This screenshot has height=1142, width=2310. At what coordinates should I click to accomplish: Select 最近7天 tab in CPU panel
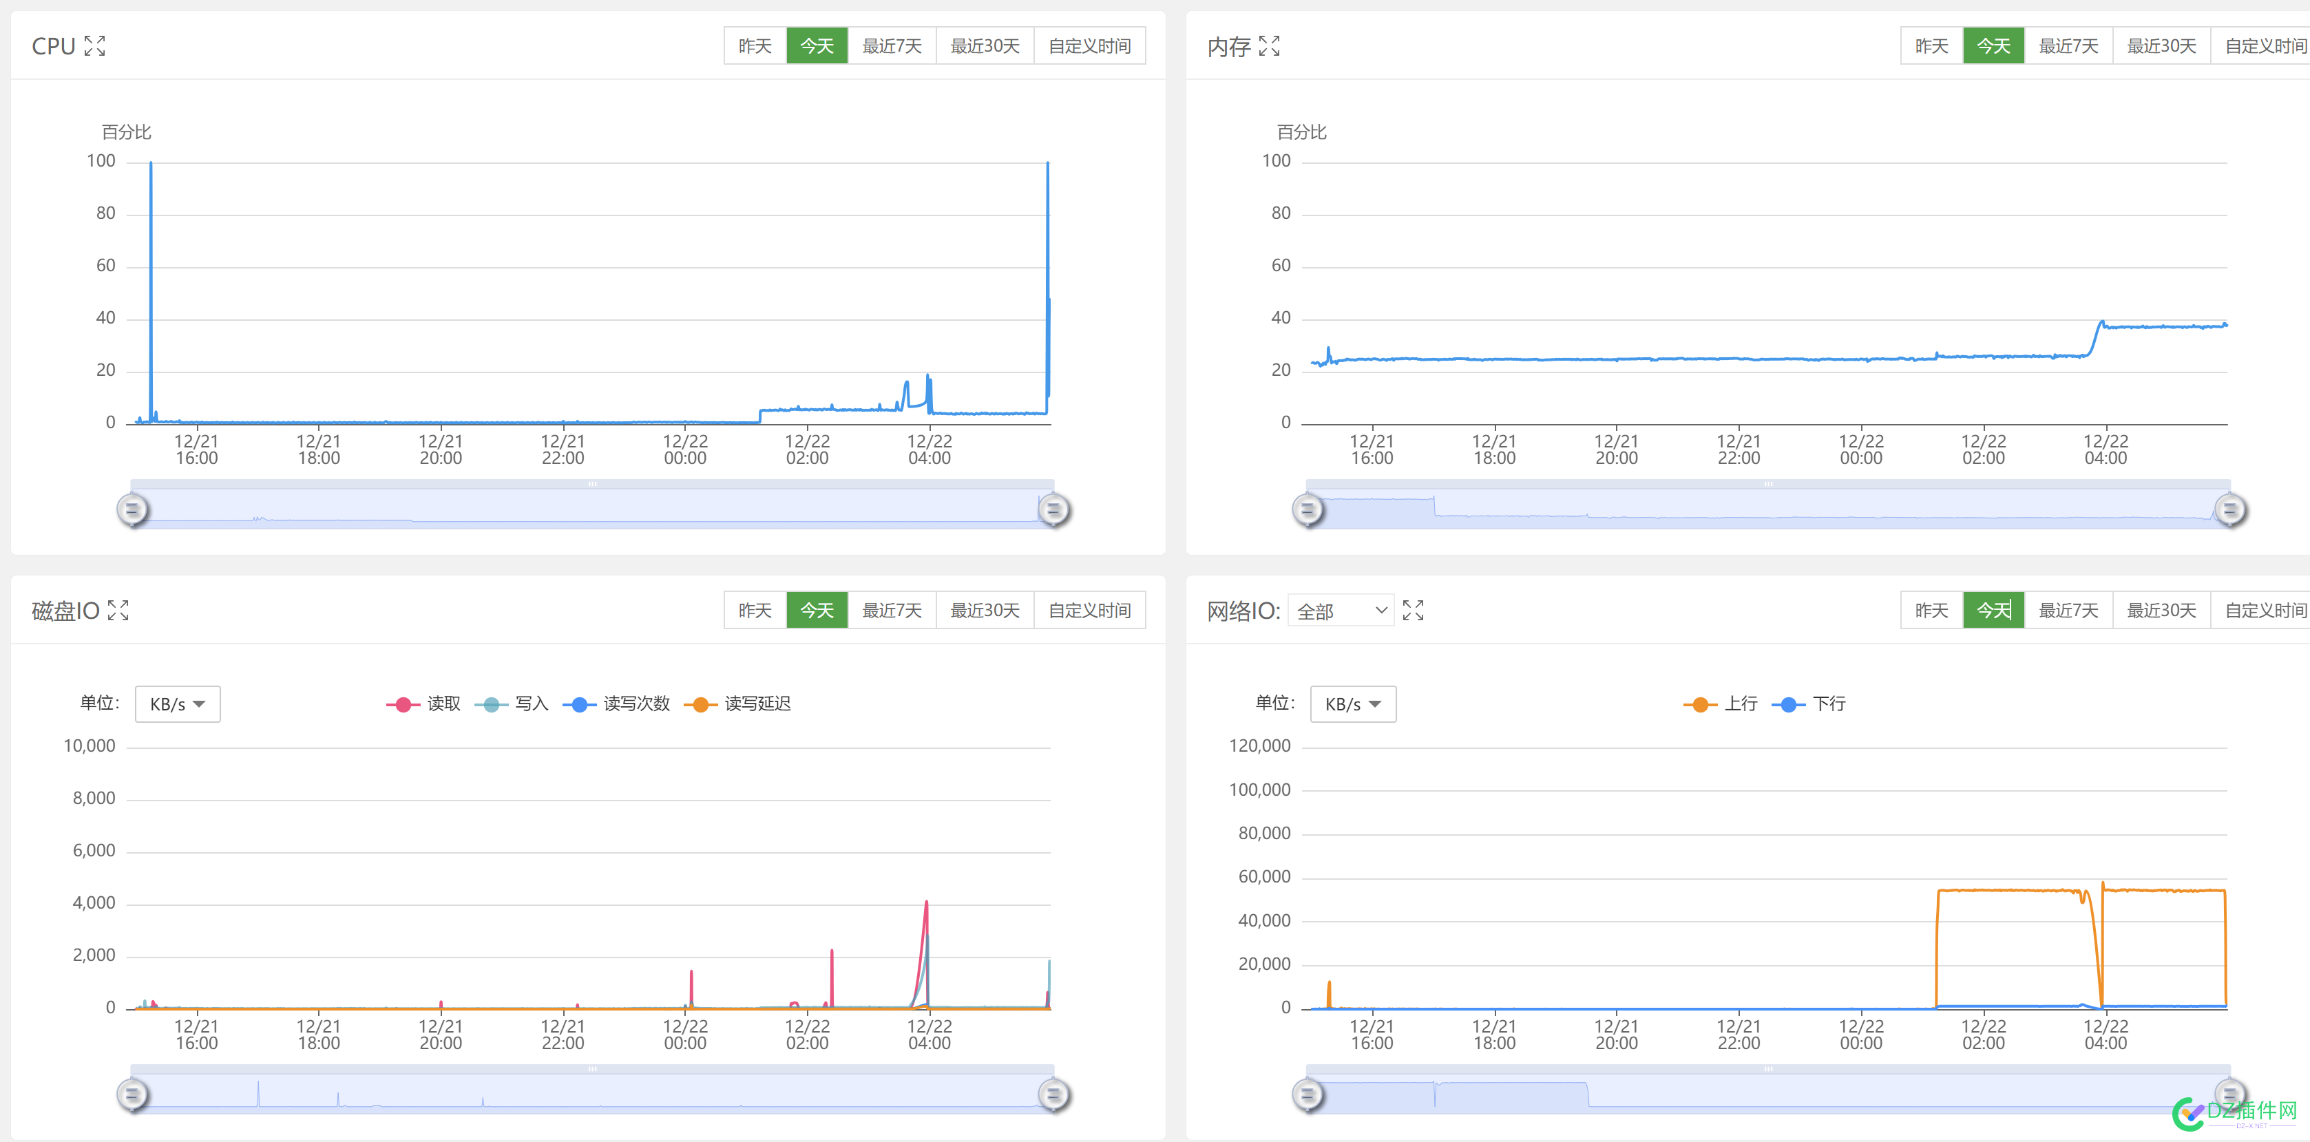point(892,45)
